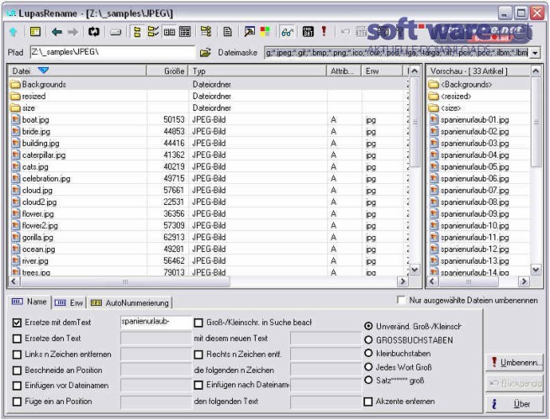This screenshot has height=420, width=550.
Task: Select 'Jedes Wort Groß' radio button
Action: (x=368, y=367)
